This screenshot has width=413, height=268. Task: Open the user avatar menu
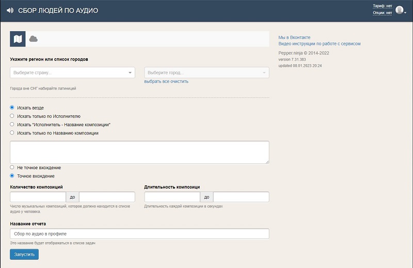tap(400, 10)
